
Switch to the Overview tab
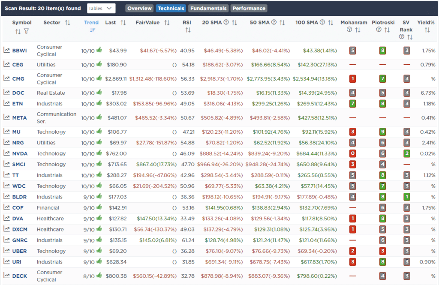pyautogui.click(x=139, y=9)
